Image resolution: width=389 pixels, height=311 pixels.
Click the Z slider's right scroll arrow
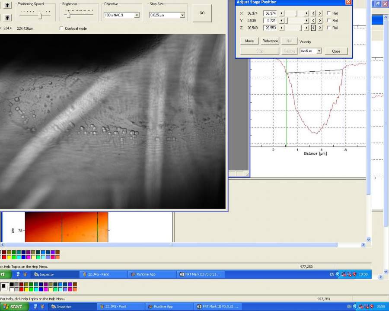pos(306,28)
